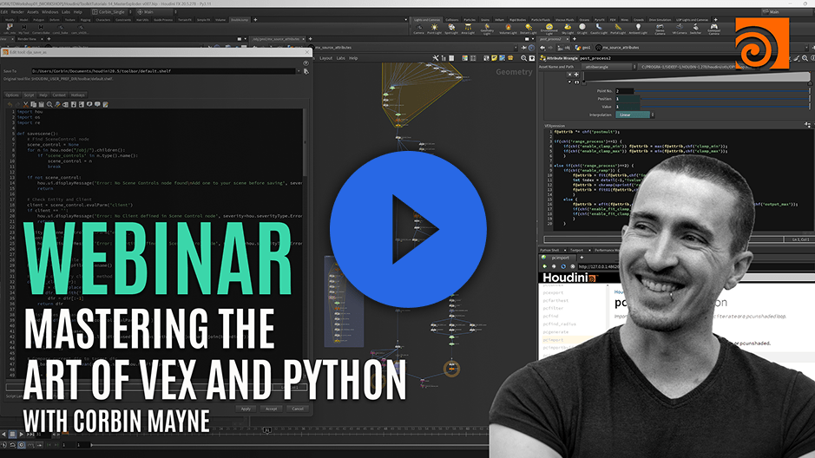Select the Gamepad Camera shelf tool

coord(714,29)
